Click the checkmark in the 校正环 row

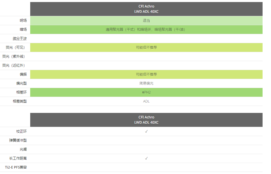point(146,131)
